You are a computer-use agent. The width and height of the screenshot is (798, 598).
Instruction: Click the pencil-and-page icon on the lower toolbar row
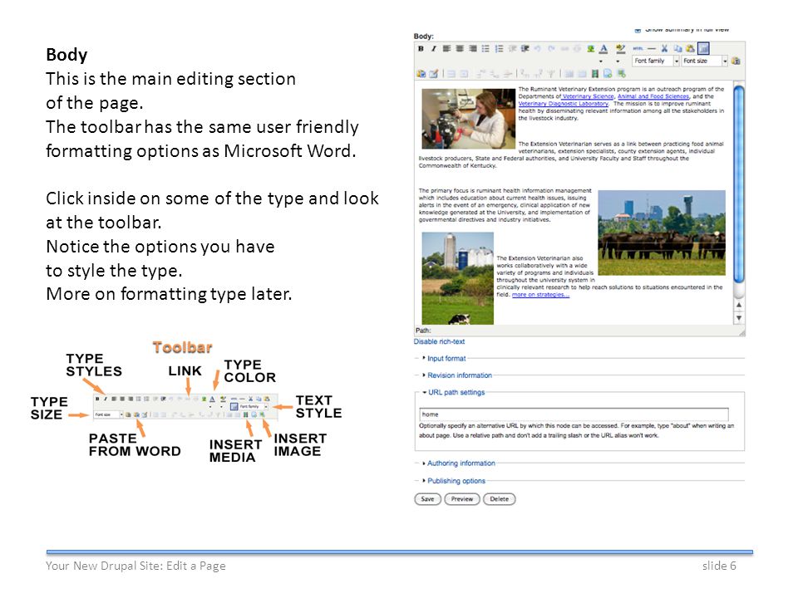click(434, 74)
